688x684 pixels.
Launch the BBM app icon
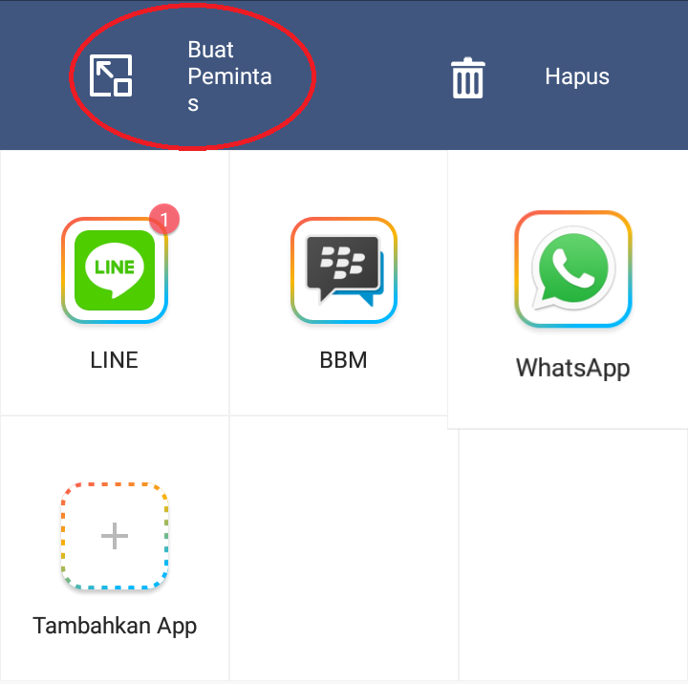point(344,270)
